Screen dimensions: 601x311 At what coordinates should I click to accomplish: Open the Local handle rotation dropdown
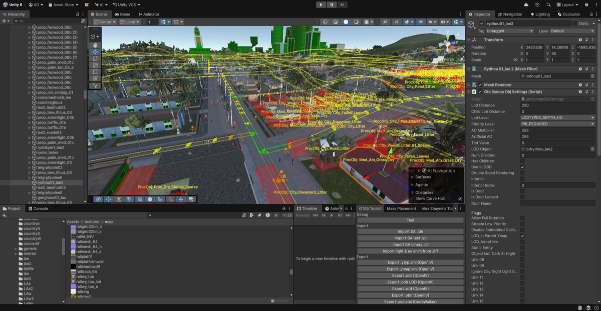tap(130, 22)
